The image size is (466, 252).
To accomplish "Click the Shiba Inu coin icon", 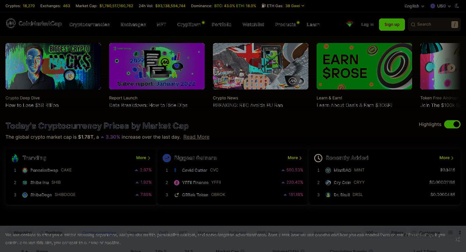I will pyautogui.click(x=25, y=183).
